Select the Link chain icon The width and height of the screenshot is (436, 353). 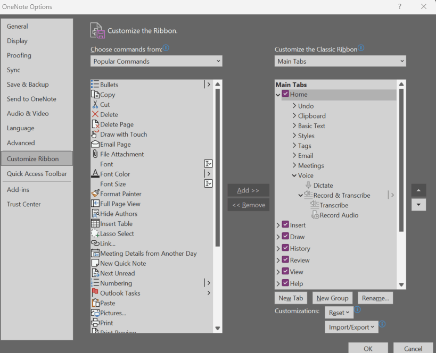pyautogui.click(x=95, y=243)
